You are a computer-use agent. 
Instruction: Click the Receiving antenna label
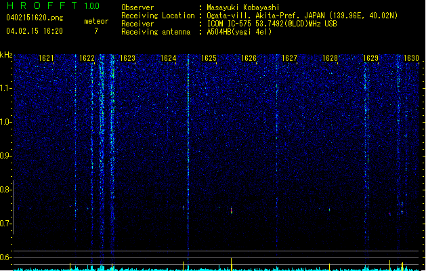click(x=156, y=32)
